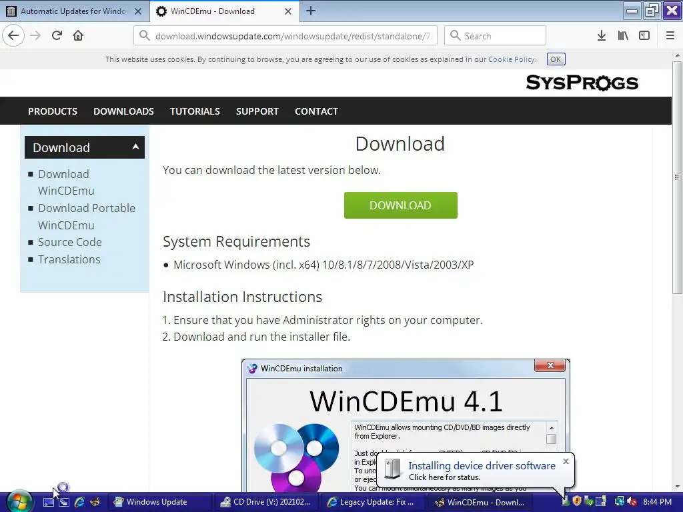
Task: Click the page vertical scrollbar thumb
Action: (x=677, y=177)
